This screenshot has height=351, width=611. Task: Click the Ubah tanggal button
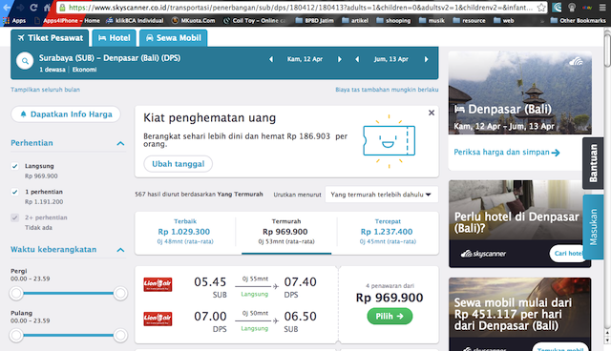179,164
